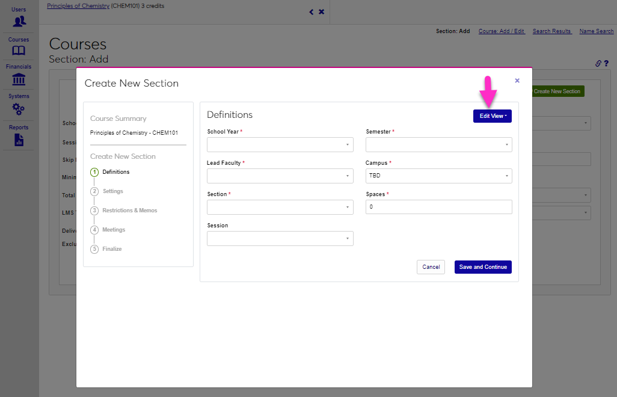Click the Save and Continue button
The height and width of the screenshot is (397, 617).
(x=483, y=267)
